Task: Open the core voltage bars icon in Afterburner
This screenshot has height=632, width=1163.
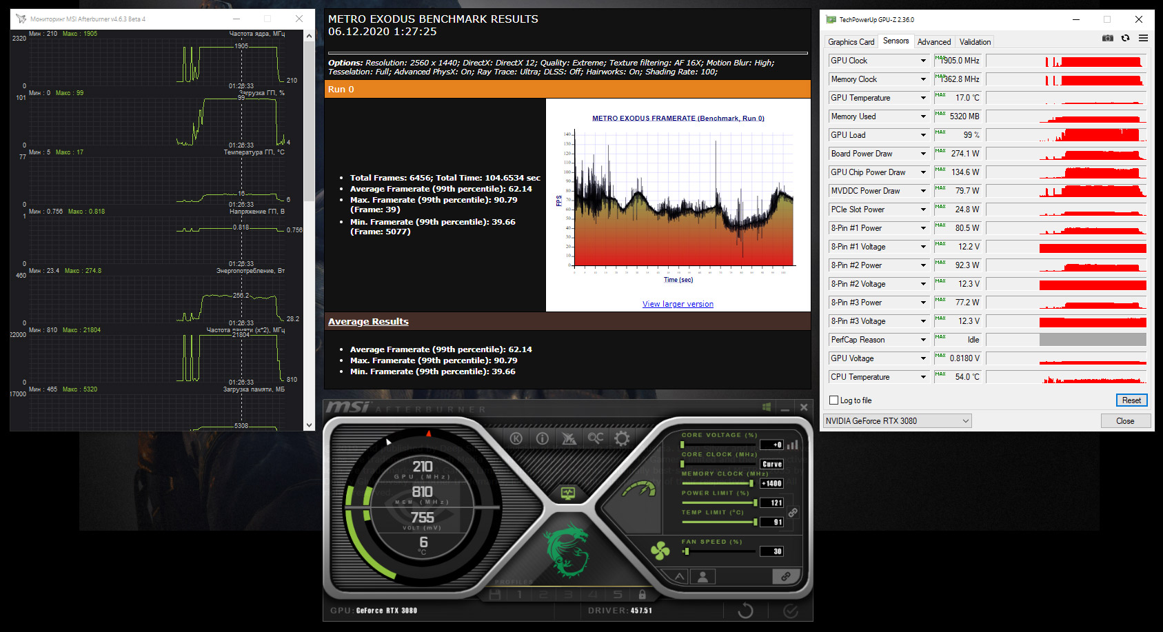Action: [x=793, y=445]
